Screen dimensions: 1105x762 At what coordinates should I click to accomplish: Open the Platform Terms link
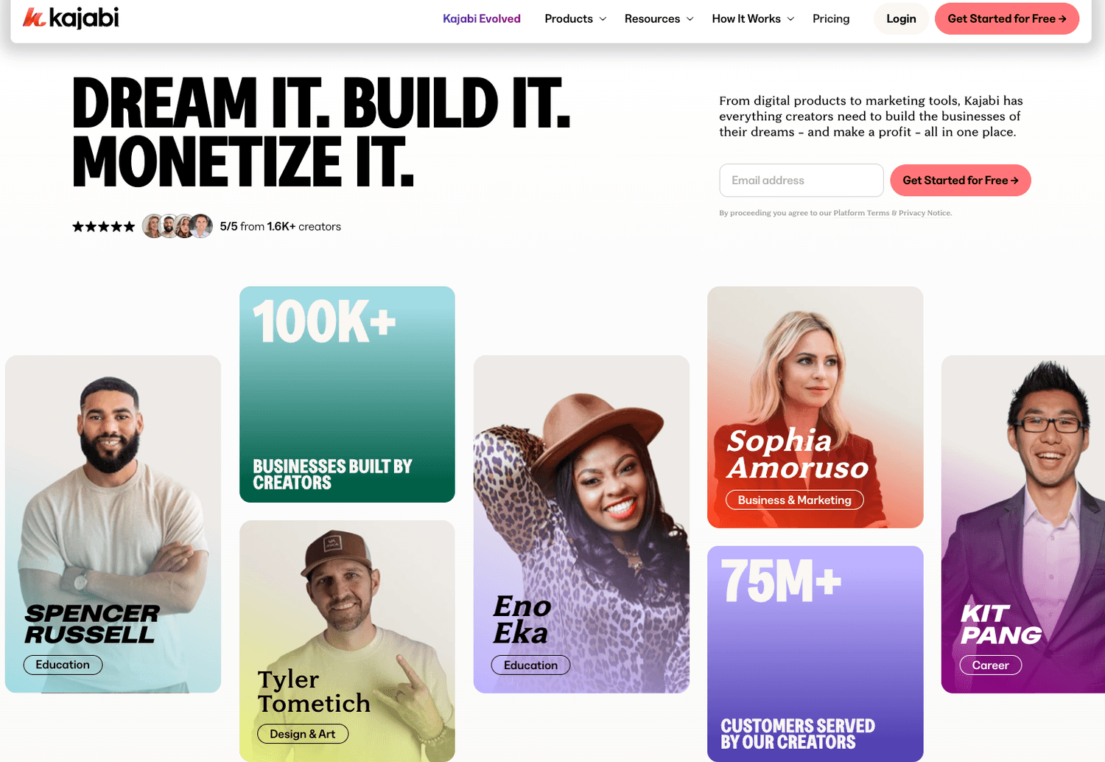[x=861, y=213]
